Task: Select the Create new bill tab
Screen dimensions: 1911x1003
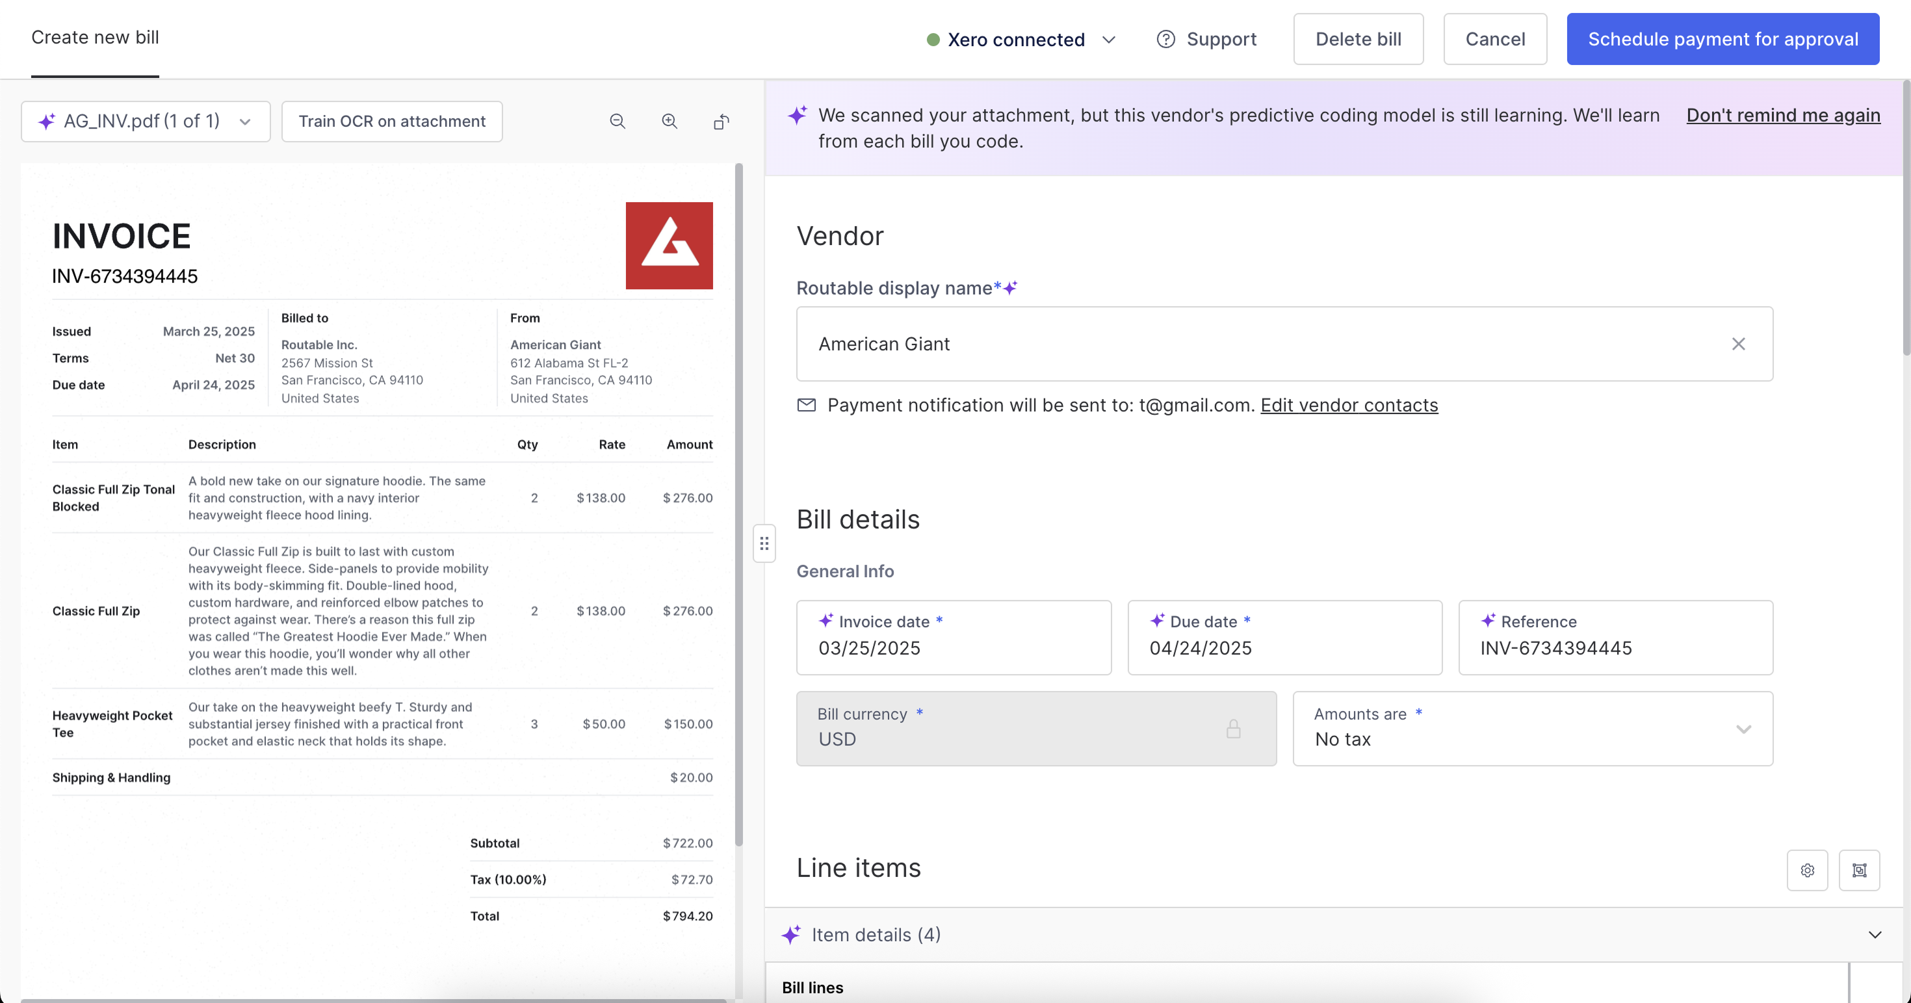Action: click(95, 37)
